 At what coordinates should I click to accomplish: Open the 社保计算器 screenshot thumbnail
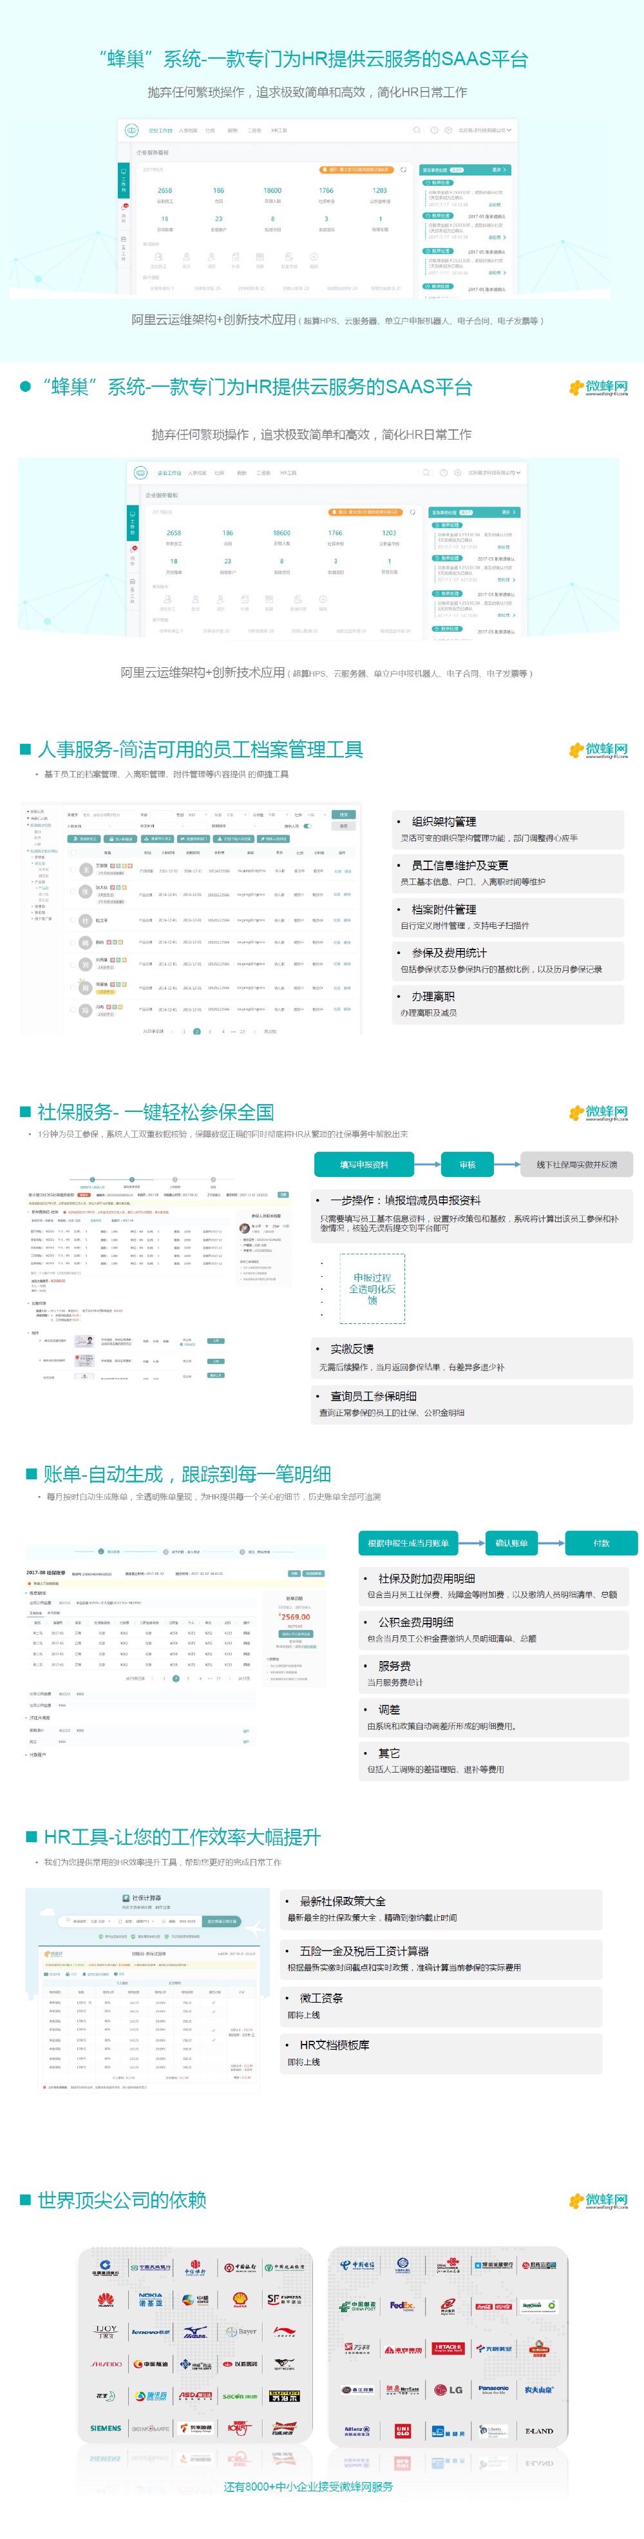point(147,1993)
